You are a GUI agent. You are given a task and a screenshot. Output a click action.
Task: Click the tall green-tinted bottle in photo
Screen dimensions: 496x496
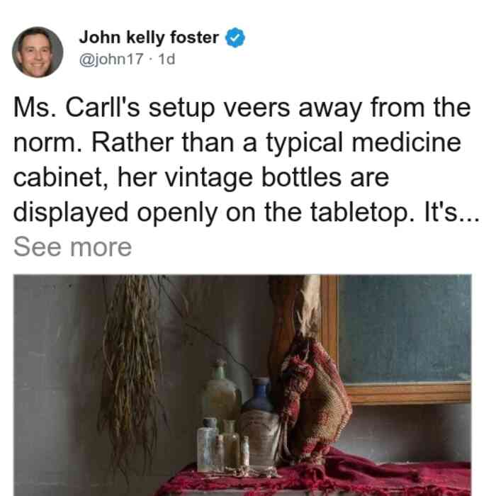point(220,393)
